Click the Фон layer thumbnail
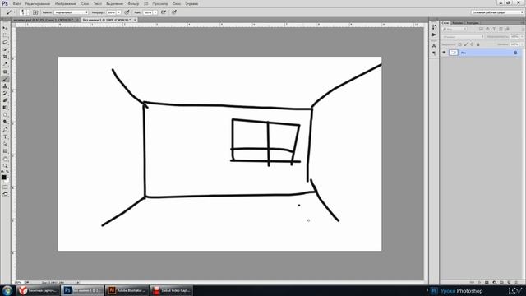This screenshot has height=296, width=526. point(454,53)
